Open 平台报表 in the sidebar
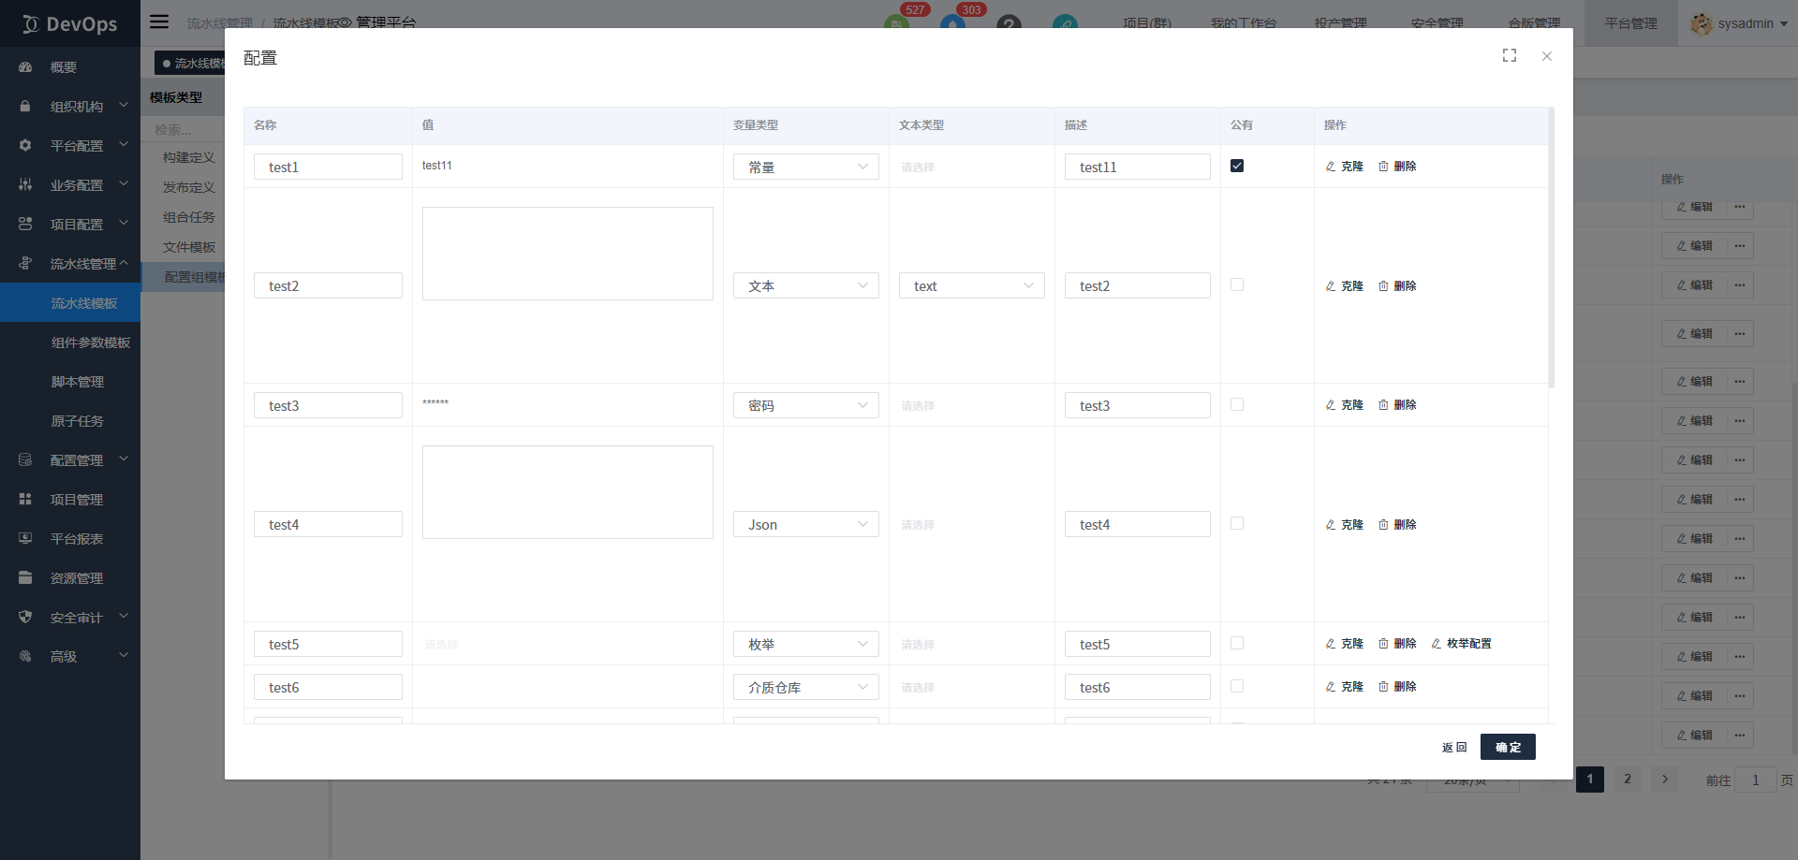The image size is (1798, 860). pyautogui.click(x=70, y=539)
